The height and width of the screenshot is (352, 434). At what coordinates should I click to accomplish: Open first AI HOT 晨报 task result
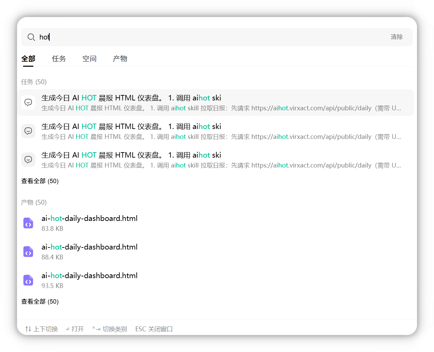coord(216,102)
